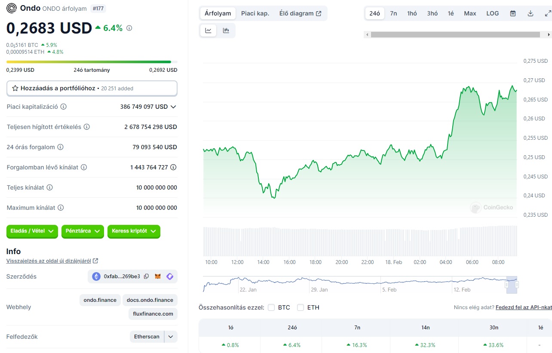Copy the contract address 0xfab...269be3
Screen dimensions: 552x353
tap(147, 276)
